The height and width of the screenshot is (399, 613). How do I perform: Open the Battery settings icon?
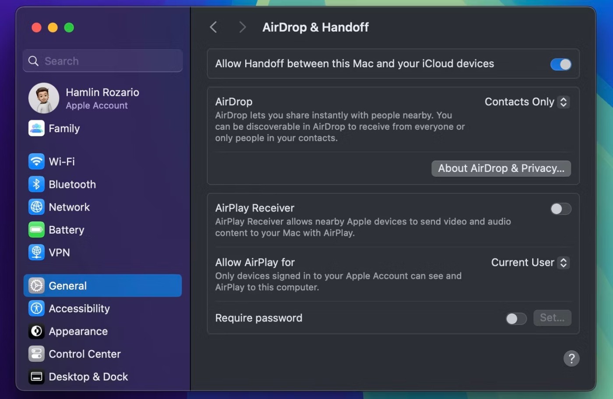click(x=36, y=230)
